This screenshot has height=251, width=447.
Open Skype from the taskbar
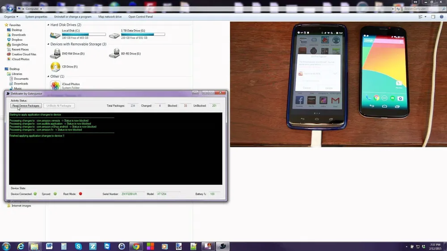click(x=79, y=246)
